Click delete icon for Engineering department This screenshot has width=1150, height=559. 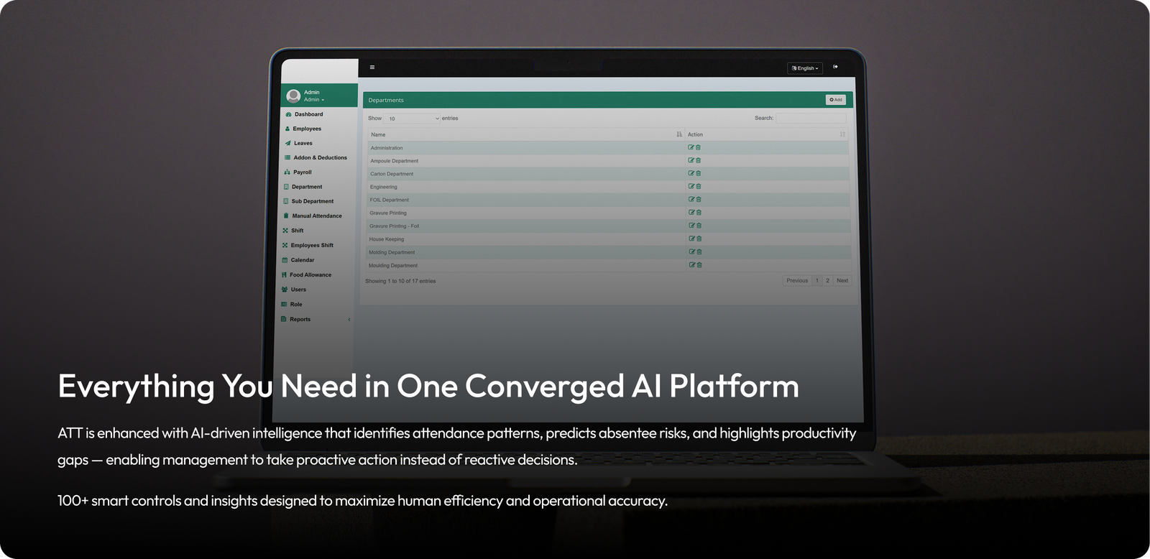click(x=699, y=187)
